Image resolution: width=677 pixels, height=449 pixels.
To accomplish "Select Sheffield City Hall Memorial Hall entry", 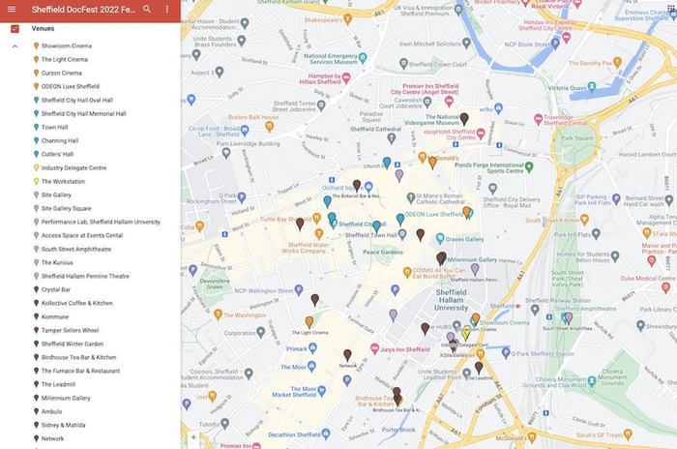I will [x=84, y=113].
